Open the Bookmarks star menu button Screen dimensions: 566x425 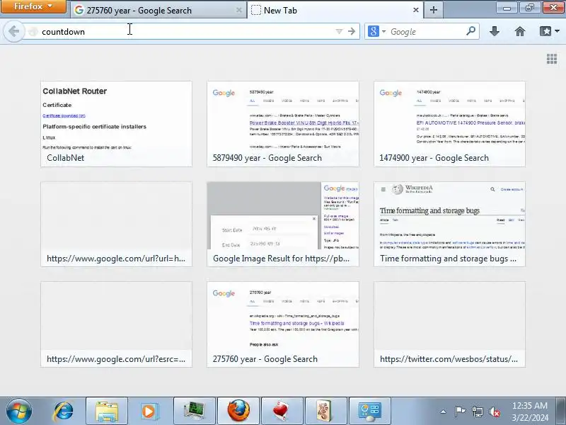click(545, 31)
